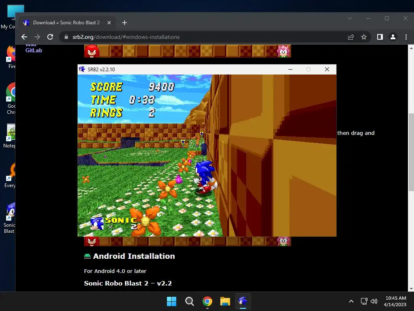Screen dimensions: 414x311
Task: Open Sonic Robo Blast desktop shortcut
Action: [10, 218]
